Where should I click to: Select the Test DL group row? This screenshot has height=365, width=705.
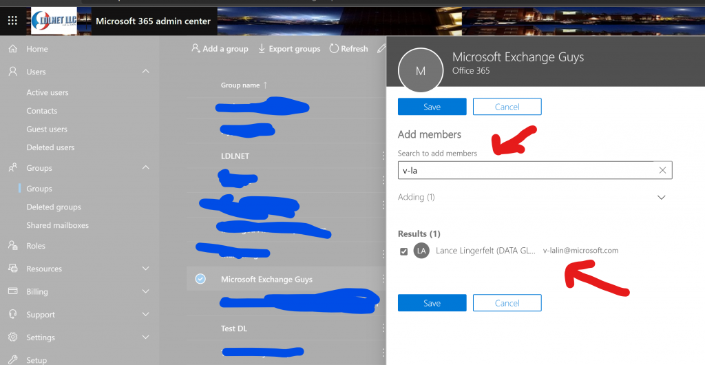tap(286, 328)
